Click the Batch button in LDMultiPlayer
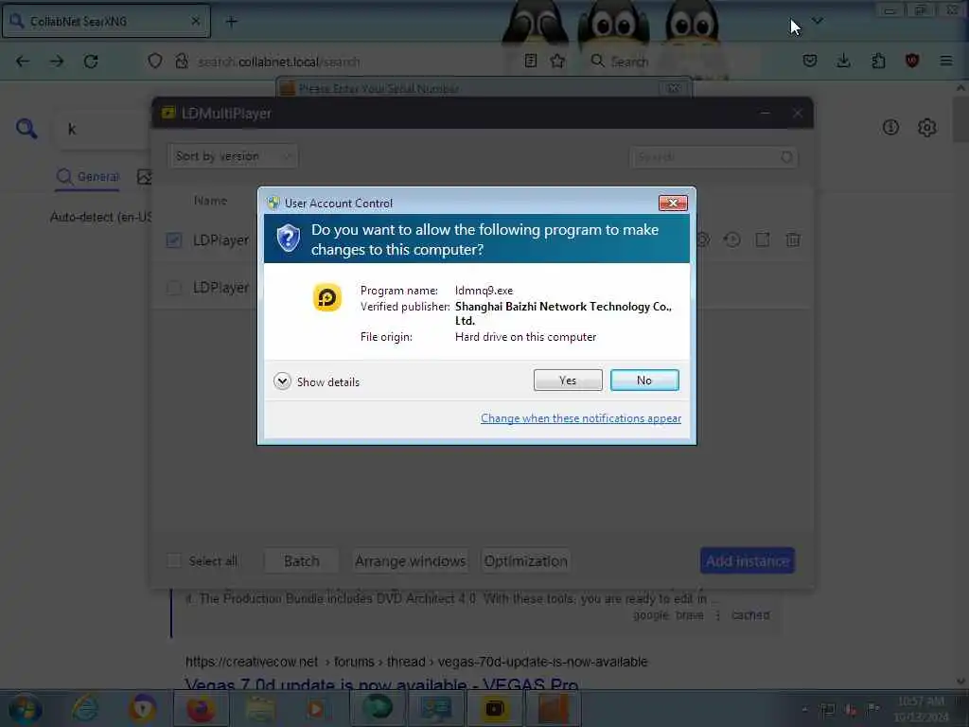 [302, 560]
